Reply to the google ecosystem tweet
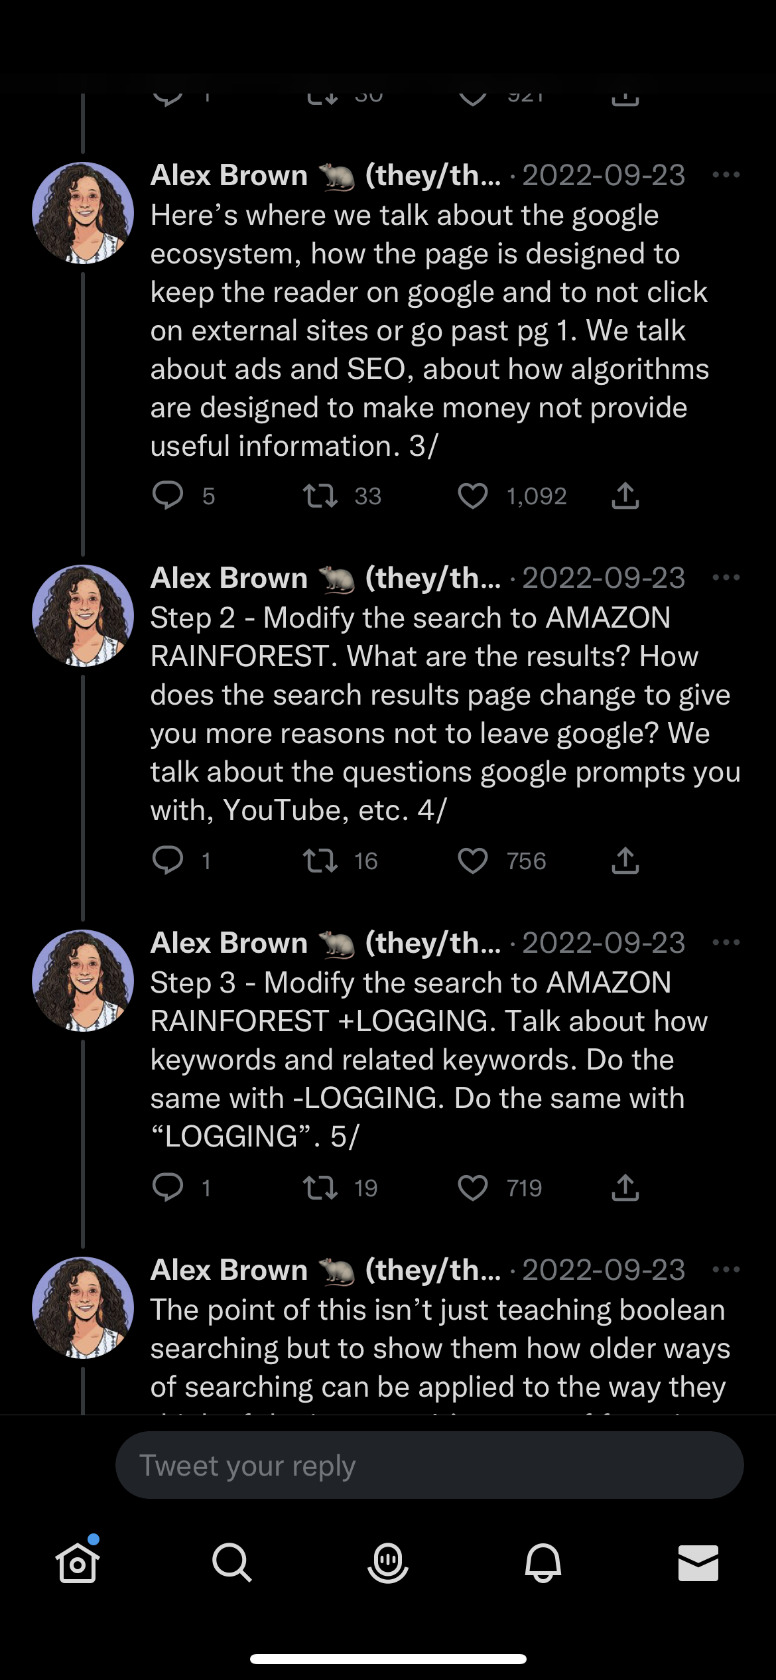 tap(168, 496)
